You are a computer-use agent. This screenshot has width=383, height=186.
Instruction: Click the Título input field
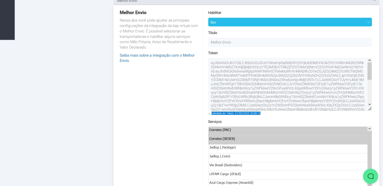[x=290, y=42]
